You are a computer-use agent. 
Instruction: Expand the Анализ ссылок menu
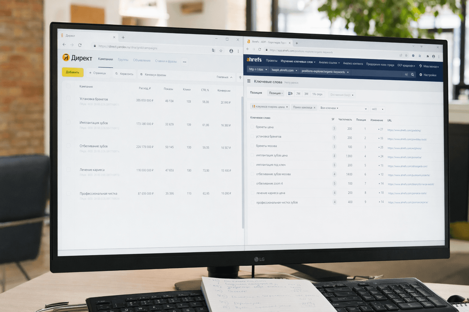pyautogui.click(x=329, y=62)
